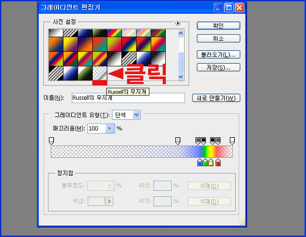The height and width of the screenshot is (237, 306).
Task: Select the green color stop
Action: (x=205, y=162)
